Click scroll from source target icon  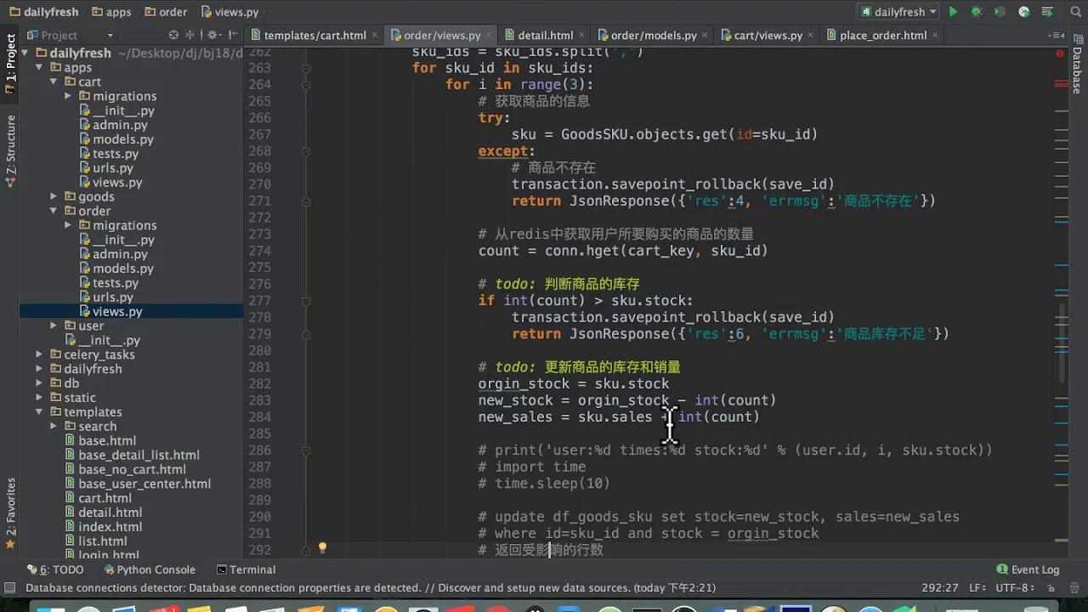pos(173,35)
